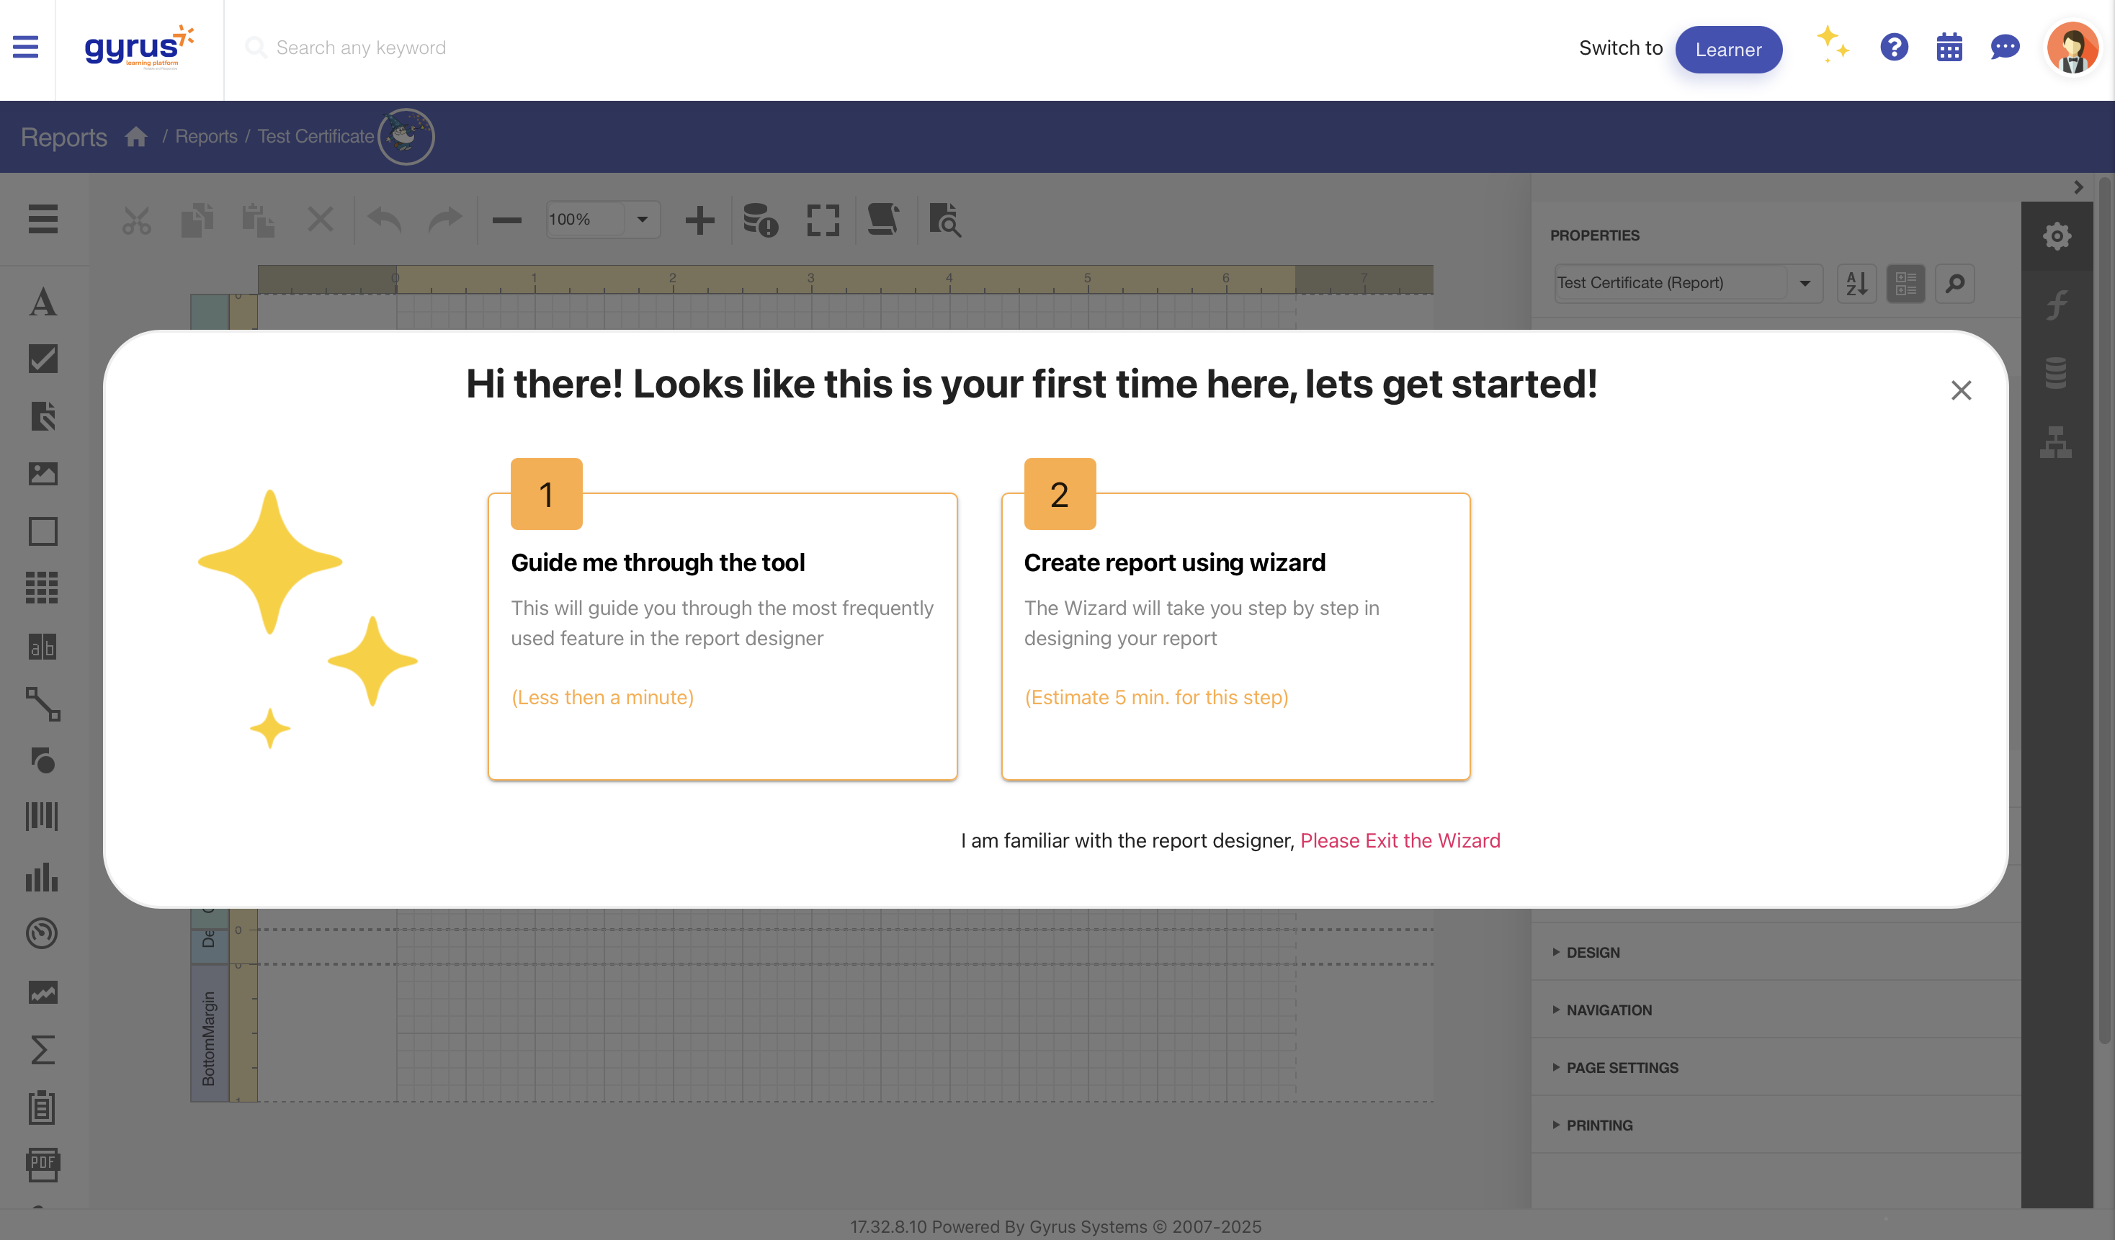Click the Search any keyword field
Viewport: 2115px width, 1240px height.
click(x=361, y=48)
